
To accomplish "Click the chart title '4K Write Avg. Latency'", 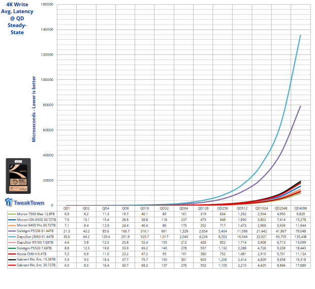I will click(x=17, y=8).
